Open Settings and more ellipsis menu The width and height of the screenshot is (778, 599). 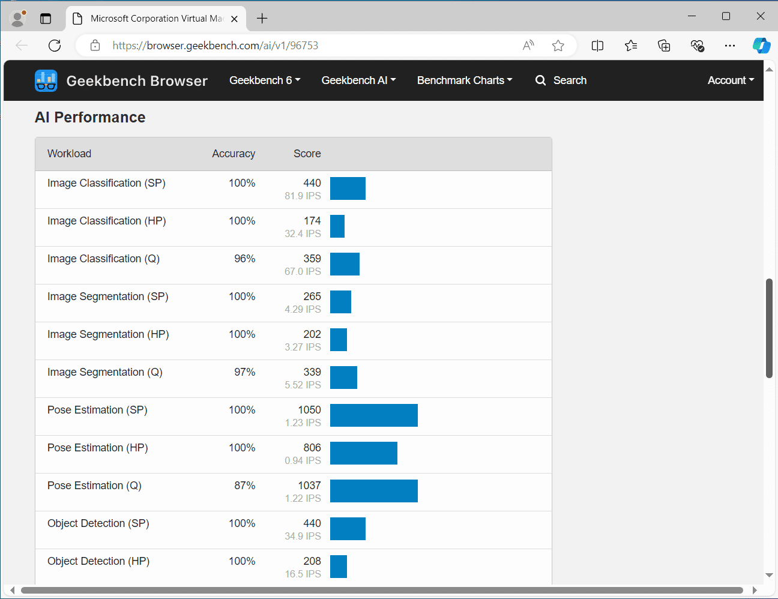click(730, 46)
